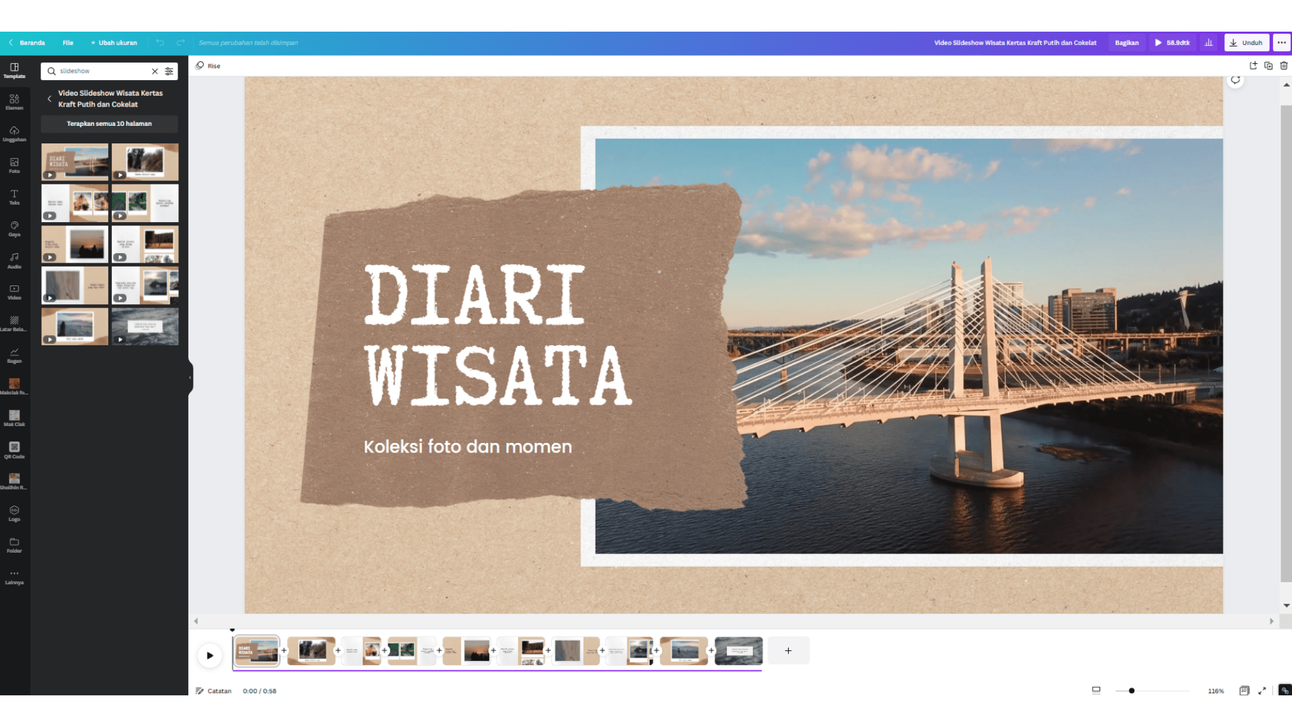Image resolution: width=1292 pixels, height=727 pixels.
Task: Add a new page above canvas
Action: click(x=1253, y=65)
